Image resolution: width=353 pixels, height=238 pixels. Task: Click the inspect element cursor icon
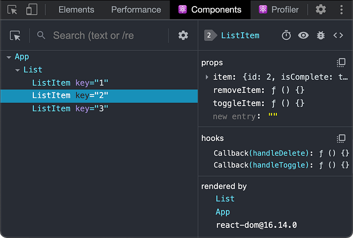[13, 10]
